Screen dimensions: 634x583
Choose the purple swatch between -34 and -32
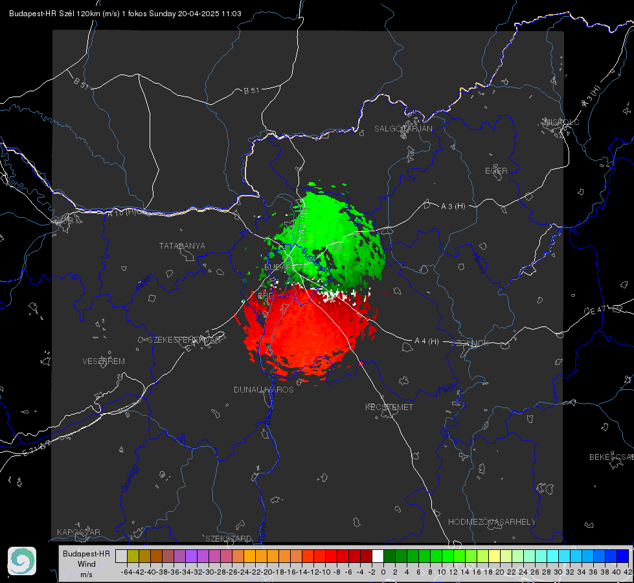coord(191,556)
